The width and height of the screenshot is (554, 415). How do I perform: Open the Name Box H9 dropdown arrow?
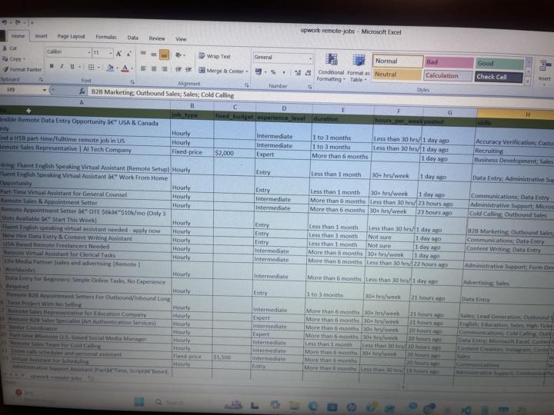pyautogui.click(x=45, y=90)
